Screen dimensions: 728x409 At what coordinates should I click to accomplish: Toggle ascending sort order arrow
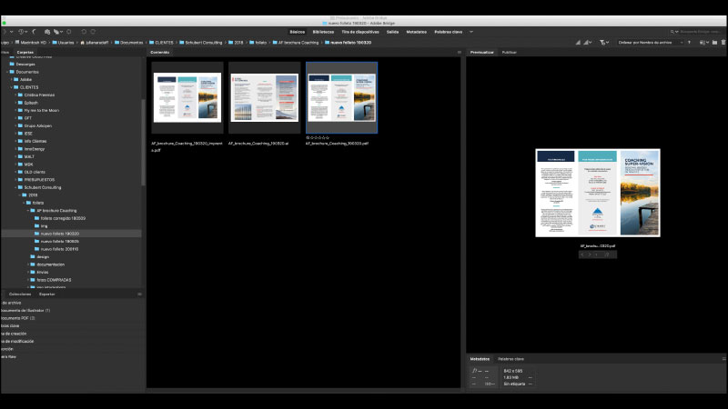689,42
